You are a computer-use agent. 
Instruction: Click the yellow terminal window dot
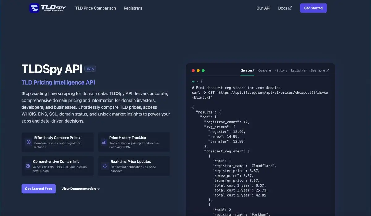click(198, 71)
